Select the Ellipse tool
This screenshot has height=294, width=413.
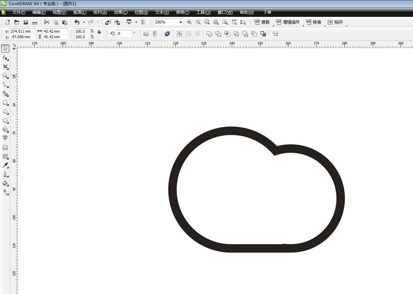click(x=5, y=112)
